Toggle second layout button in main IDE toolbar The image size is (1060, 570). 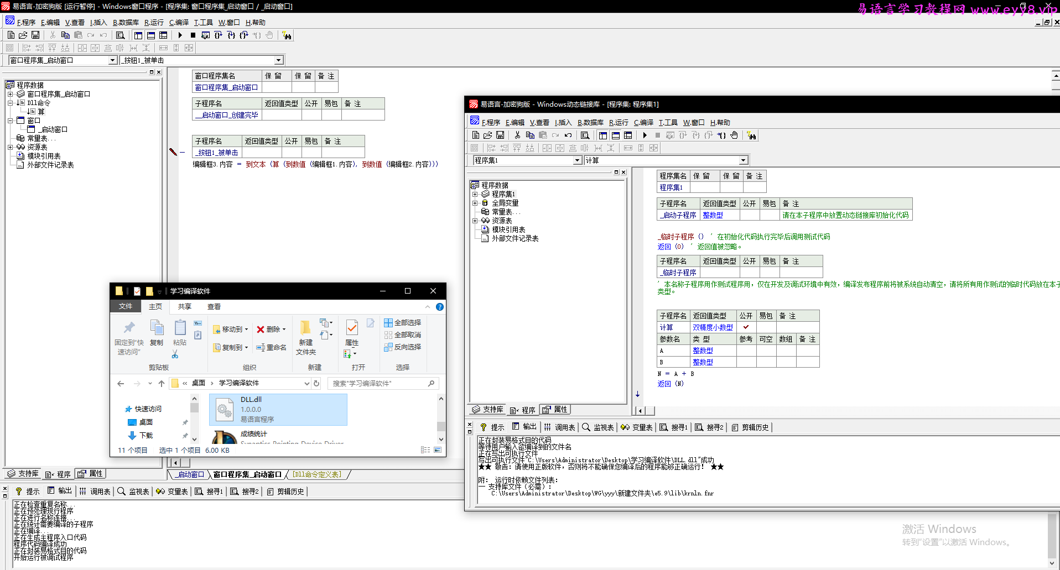click(151, 35)
